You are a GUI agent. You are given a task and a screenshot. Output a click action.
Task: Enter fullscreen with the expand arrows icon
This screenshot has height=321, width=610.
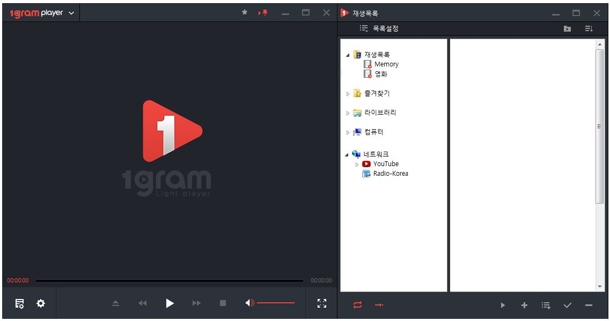pos(322,303)
